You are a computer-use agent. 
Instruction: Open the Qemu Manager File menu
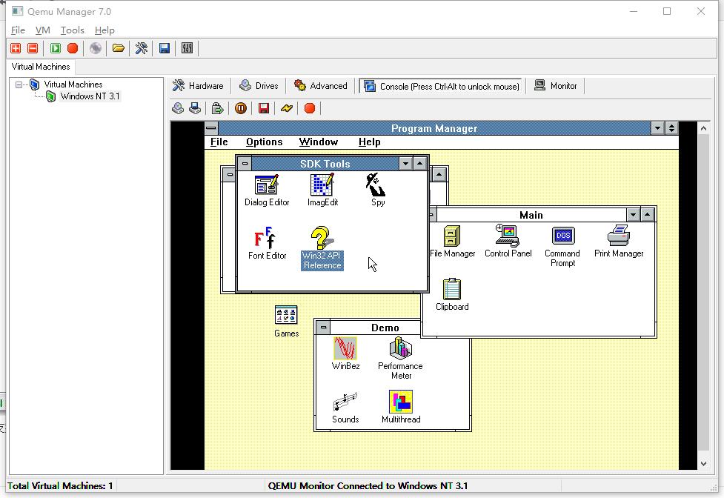click(x=18, y=30)
